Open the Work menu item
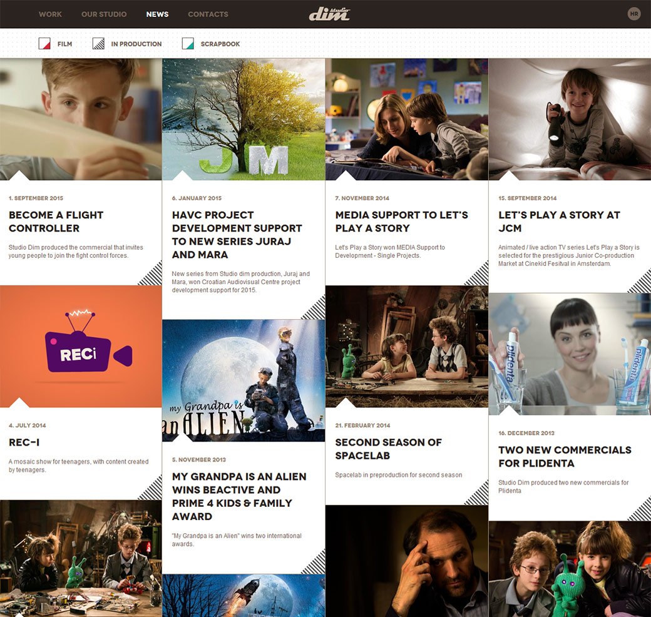651x617 pixels. point(50,14)
